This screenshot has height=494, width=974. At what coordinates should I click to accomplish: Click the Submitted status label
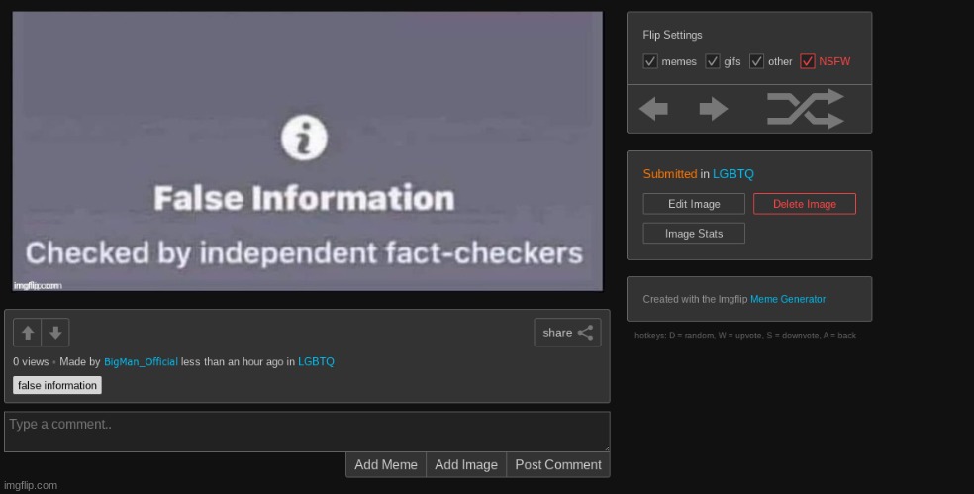pyautogui.click(x=669, y=174)
